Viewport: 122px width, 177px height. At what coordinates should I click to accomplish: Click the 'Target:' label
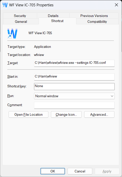pos(13,63)
